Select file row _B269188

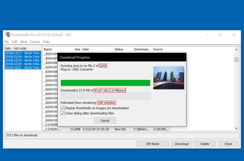point(51,72)
